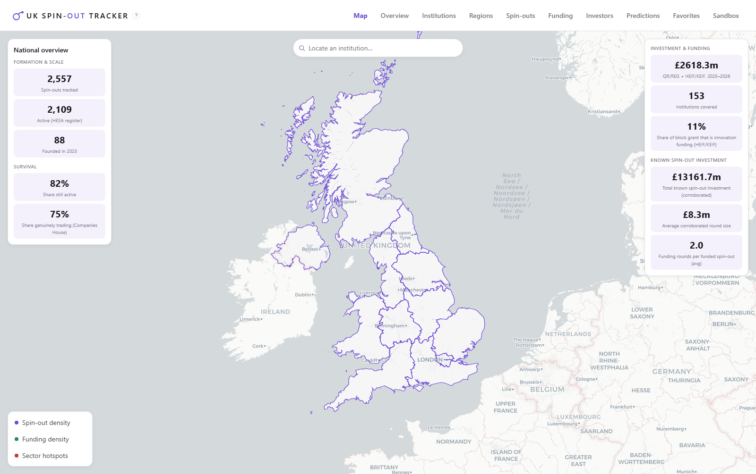Viewport: 756px width, 474px height.
Task: Click the Birmingham label on the map
Action: click(x=390, y=326)
